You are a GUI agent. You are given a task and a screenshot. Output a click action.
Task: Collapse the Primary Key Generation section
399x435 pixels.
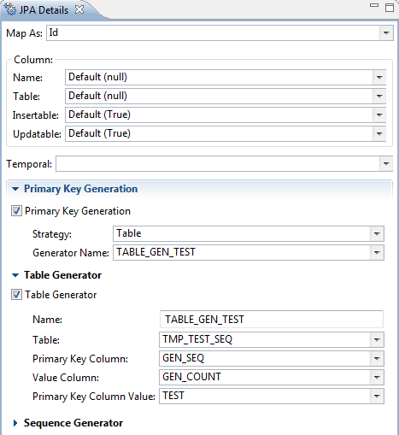click(x=15, y=189)
